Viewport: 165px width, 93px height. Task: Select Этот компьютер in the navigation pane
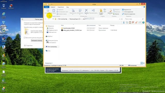click(51, 47)
